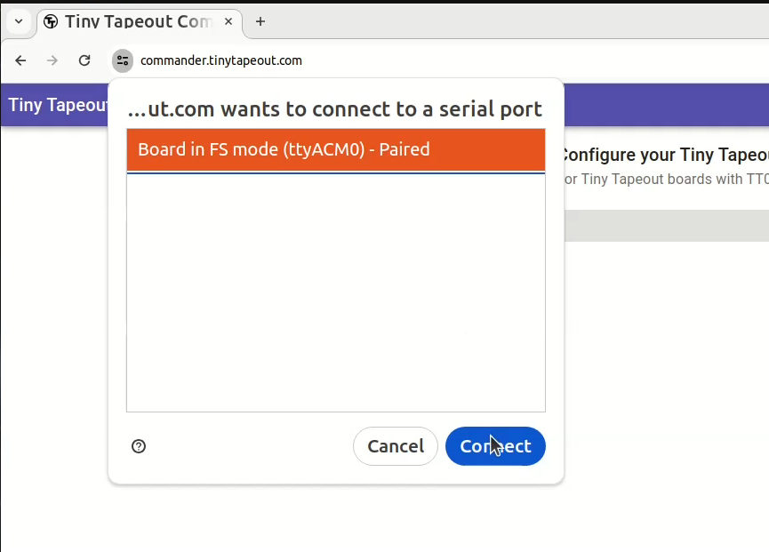
Task: Click the Tiny Tapeout boards subtitle text
Action: 666,179
